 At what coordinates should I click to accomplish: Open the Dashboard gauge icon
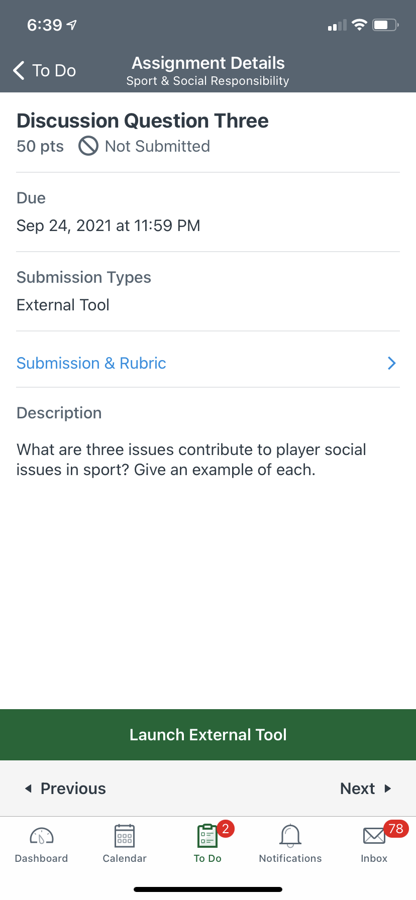(42, 836)
